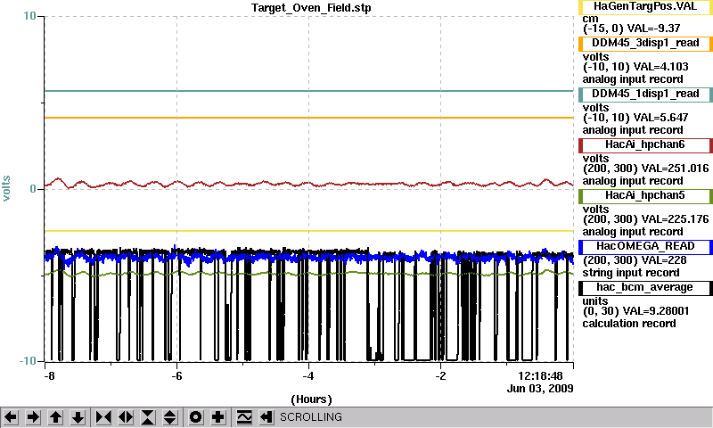Click the 12:18:48 timestamp on the axis
The image size is (713, 428).
[541, 376]
